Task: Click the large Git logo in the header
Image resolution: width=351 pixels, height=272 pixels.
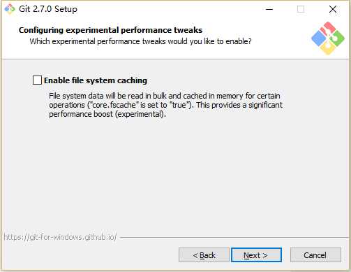Action: [328, 38]
